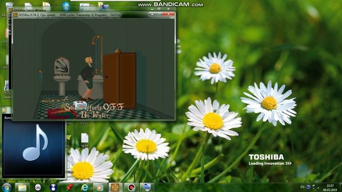Click the mirror above the sink in game
Viewport: 342px width, 192px height.
coord(62,66)
